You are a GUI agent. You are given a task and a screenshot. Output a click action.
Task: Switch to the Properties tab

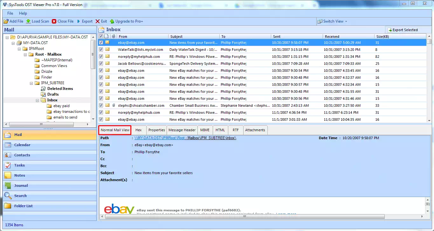pyautogui.click(x=157, y=130)
